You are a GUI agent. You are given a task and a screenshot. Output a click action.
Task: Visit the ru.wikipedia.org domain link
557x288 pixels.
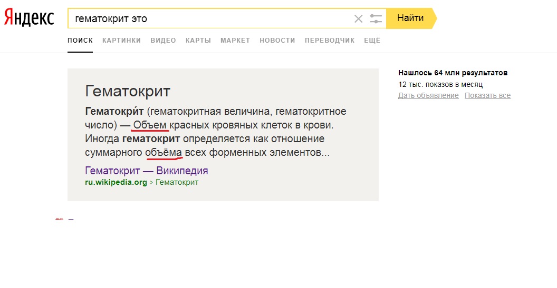pos(116,182)
